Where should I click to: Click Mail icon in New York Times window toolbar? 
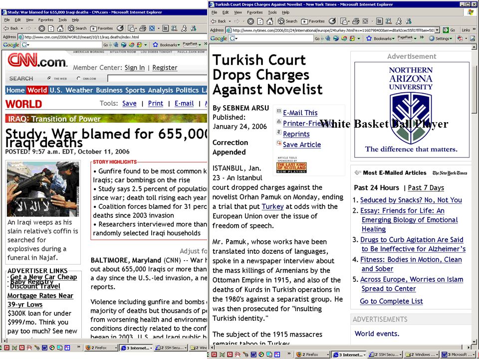pos(344,21)
